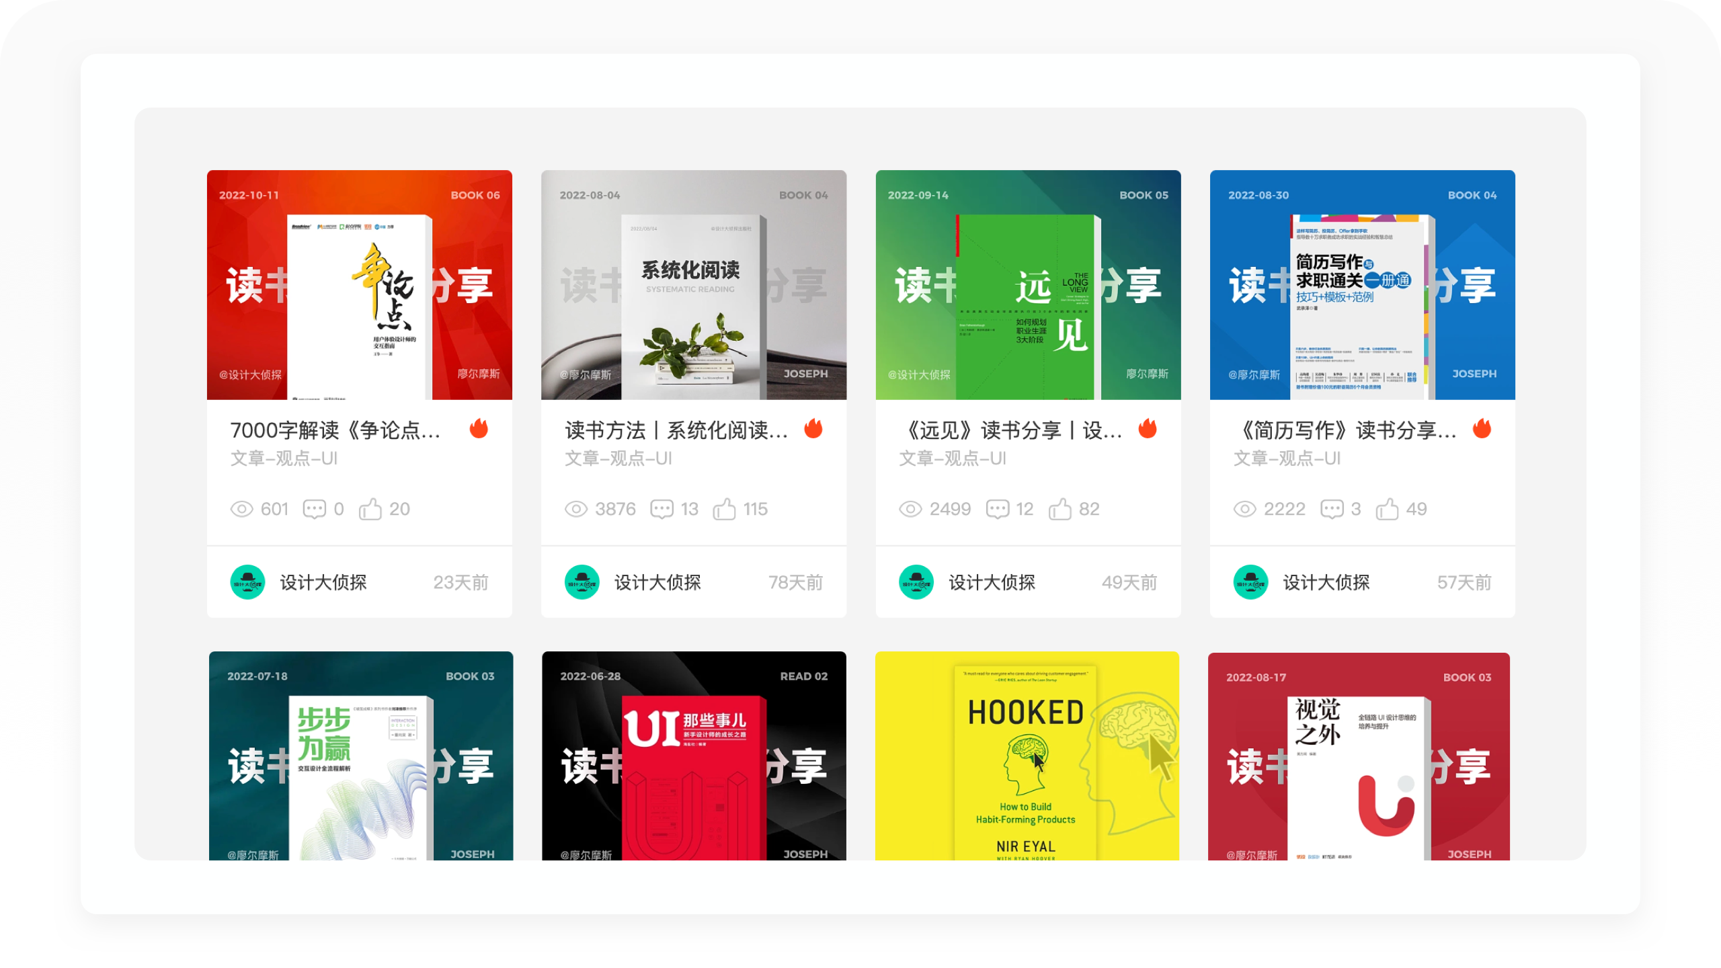
Task: Click 设计大侦探 avatar on 23天前 card
Action: (247, 582)
